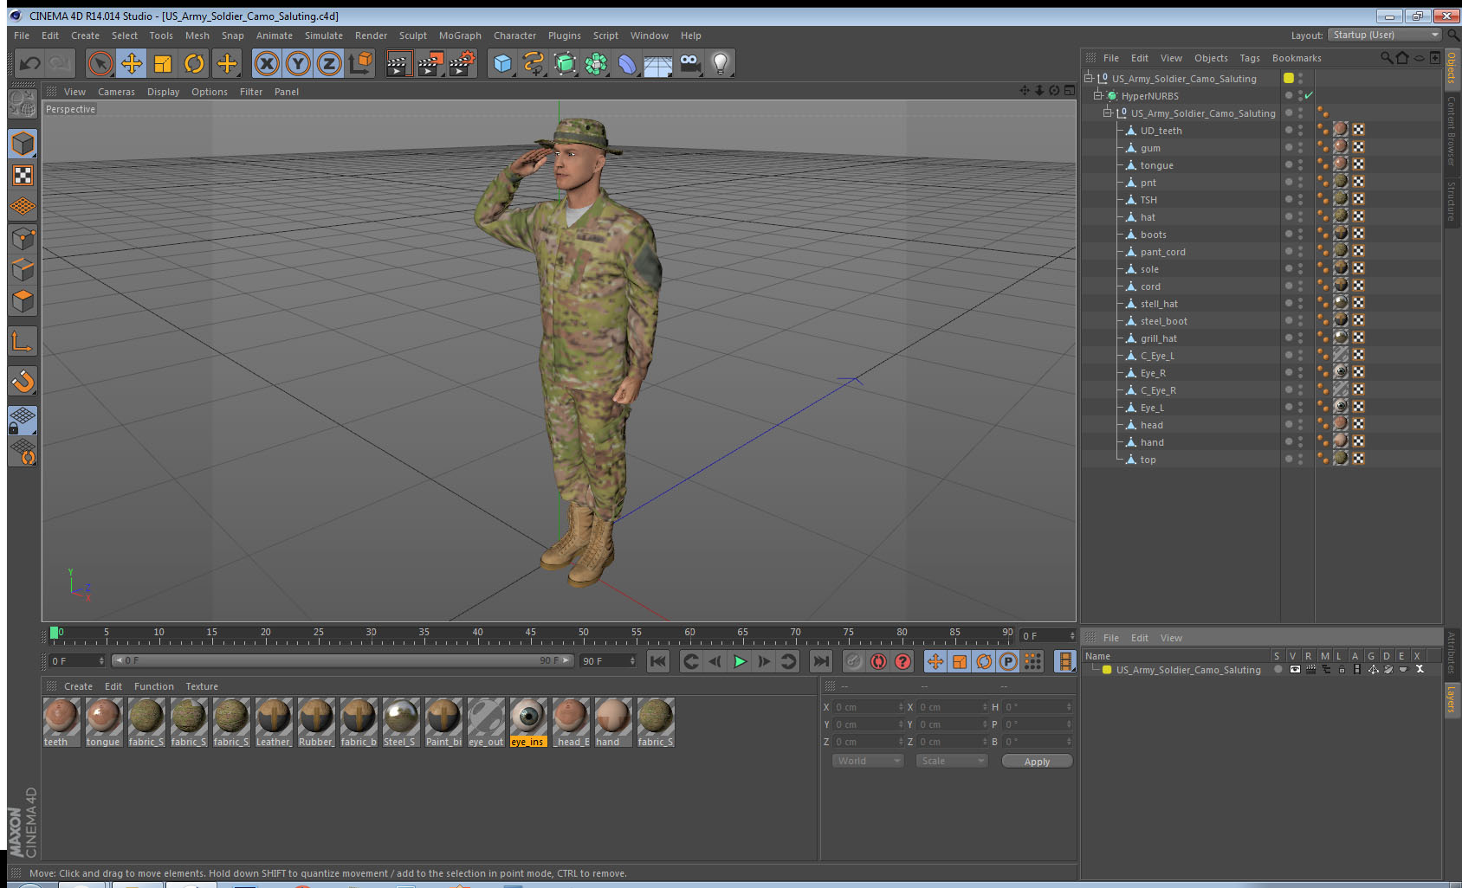This screenshot has height=888, width=1462.
Task: Switch to Model mode in the left toolbar
Action: (x=23, y=144)
